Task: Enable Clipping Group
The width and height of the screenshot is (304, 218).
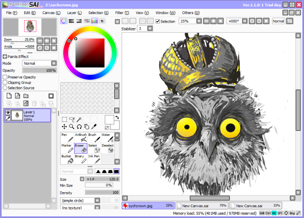Action: click(5, 82)
